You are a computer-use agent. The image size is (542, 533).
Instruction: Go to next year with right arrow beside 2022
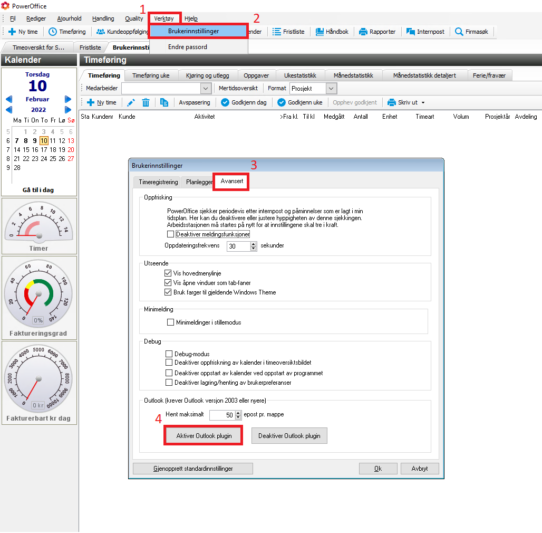[68, 110]
